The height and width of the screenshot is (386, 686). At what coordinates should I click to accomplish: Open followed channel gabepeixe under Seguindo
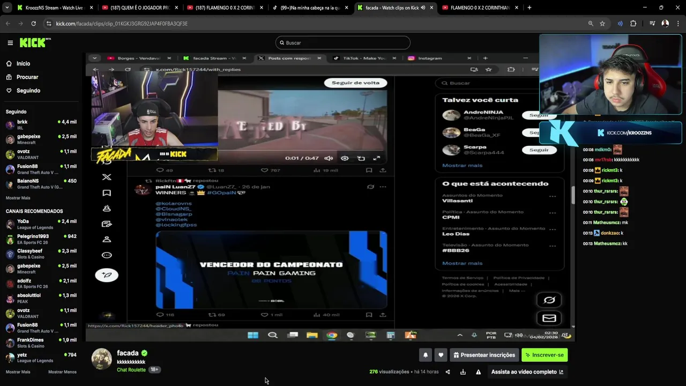41,139
